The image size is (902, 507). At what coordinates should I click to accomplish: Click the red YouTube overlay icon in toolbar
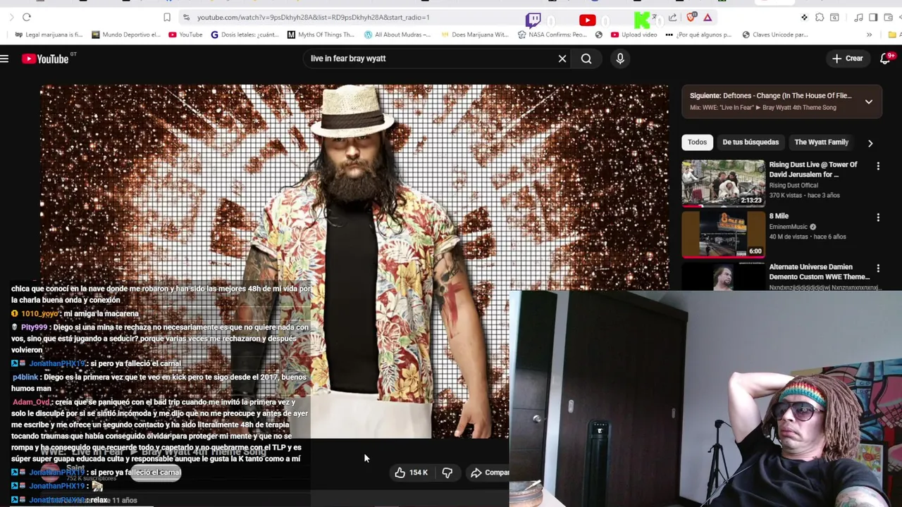coord(587,20)
